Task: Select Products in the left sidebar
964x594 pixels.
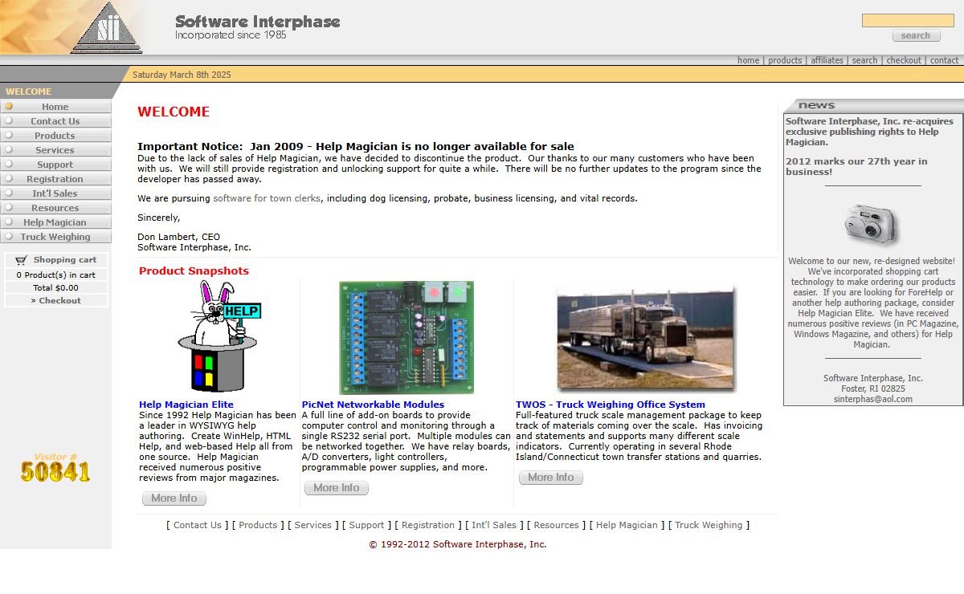Action: click(x=55, y=136)
